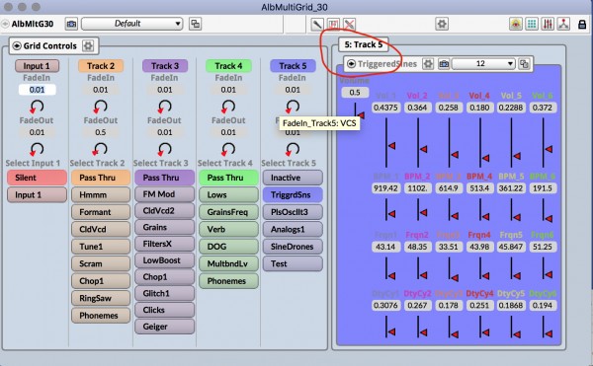Image resolution: width=593 pixels, height=366 pixels.
Task: Click the lock icon in the toolbar
Action: 582,24
